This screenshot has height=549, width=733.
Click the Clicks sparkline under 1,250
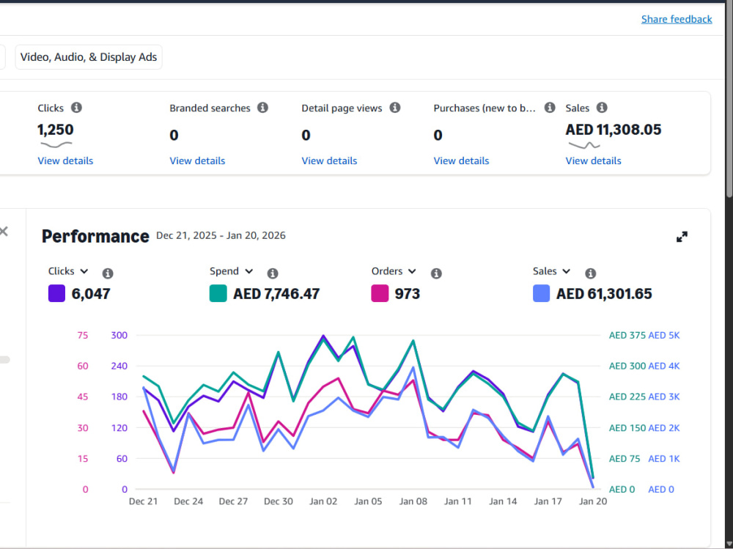(x=56, y=145)
